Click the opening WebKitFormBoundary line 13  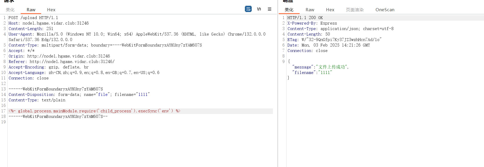[x=56, y=89]
